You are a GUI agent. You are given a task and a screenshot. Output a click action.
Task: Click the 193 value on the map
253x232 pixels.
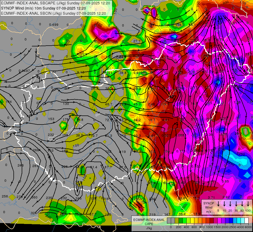pyautogui.click(x=50, y=151)
